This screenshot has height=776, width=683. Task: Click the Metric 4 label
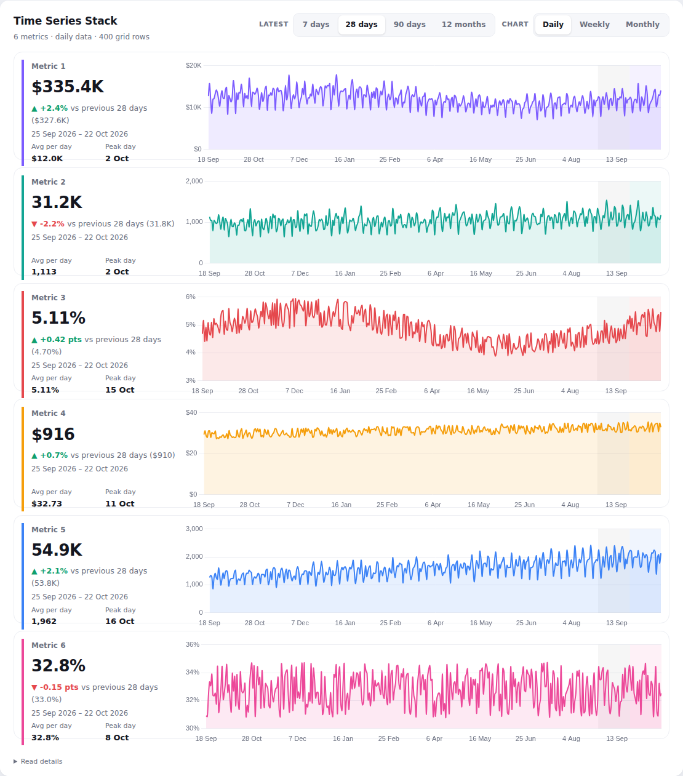pos(48,413)
